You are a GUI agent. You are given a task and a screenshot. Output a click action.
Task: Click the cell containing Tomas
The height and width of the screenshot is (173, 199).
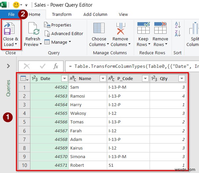click(x=88, y=122)
